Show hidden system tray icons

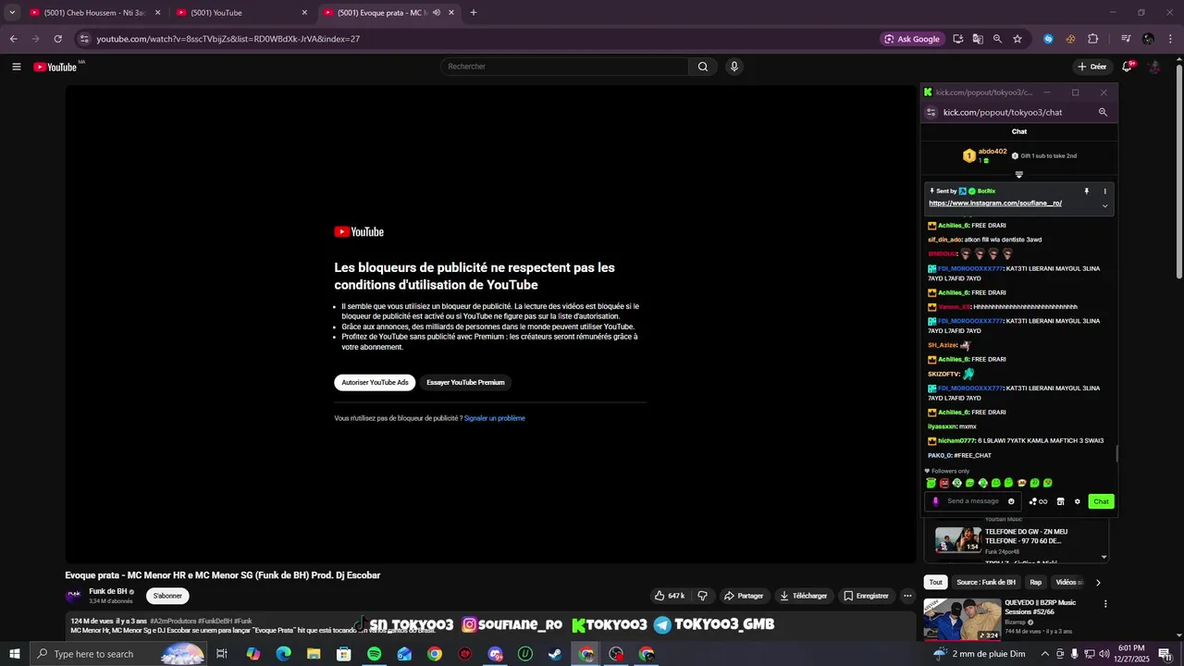pos(1045,654)
